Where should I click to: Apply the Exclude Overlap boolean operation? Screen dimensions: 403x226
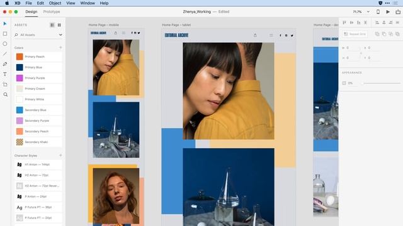(397, 34)
